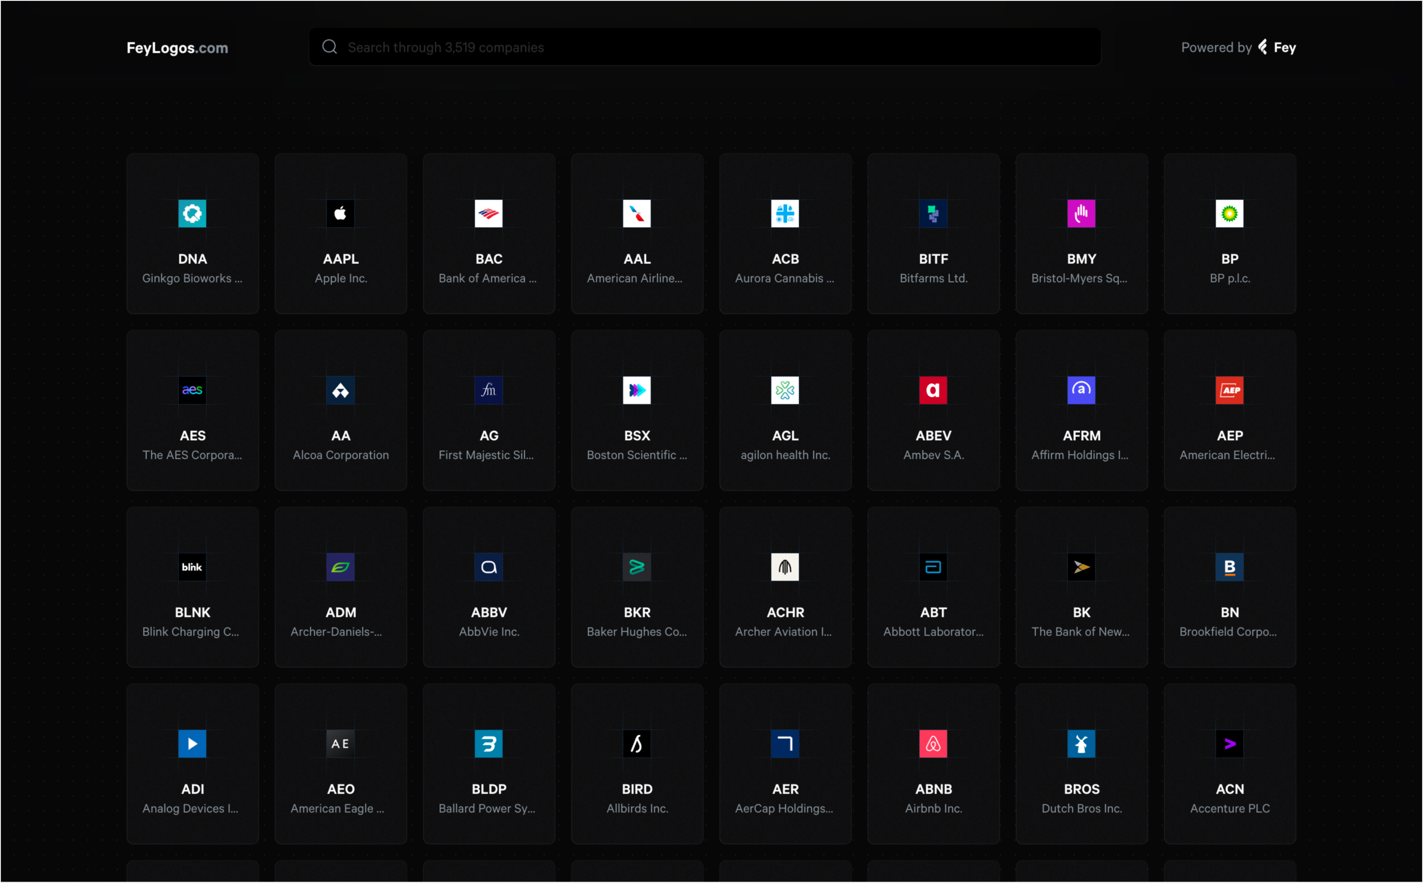Viewport: 1423px width, 883px height.
Task: Open the Baker Hughes BKR logo icon
Action: pos(637,567)
